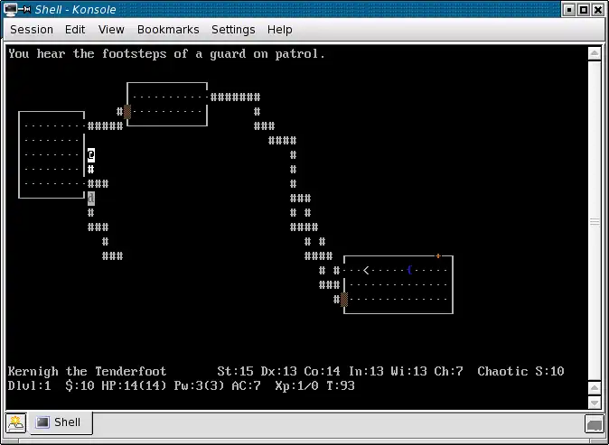Expand the View menu
The height and width of the screenshot is (445, 609).
click(x=111, y=30)
